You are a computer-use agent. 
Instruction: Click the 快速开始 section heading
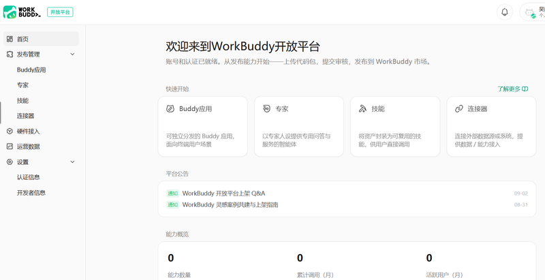[177, 89]
